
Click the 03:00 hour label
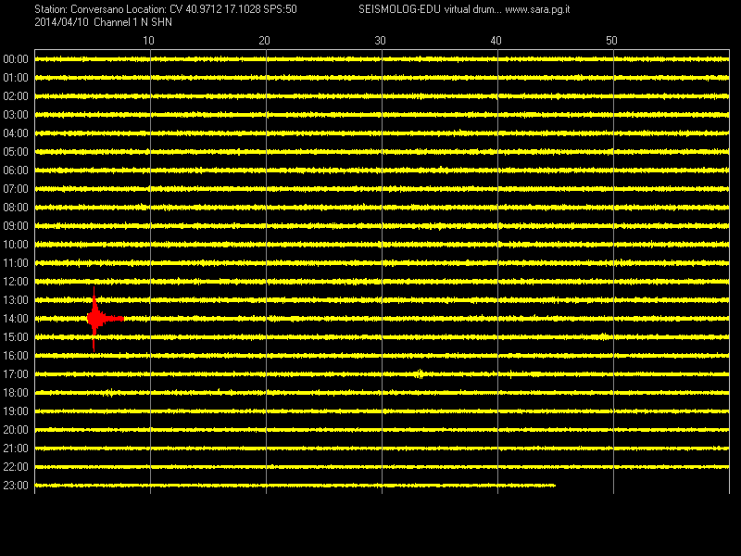pos(16,115)
